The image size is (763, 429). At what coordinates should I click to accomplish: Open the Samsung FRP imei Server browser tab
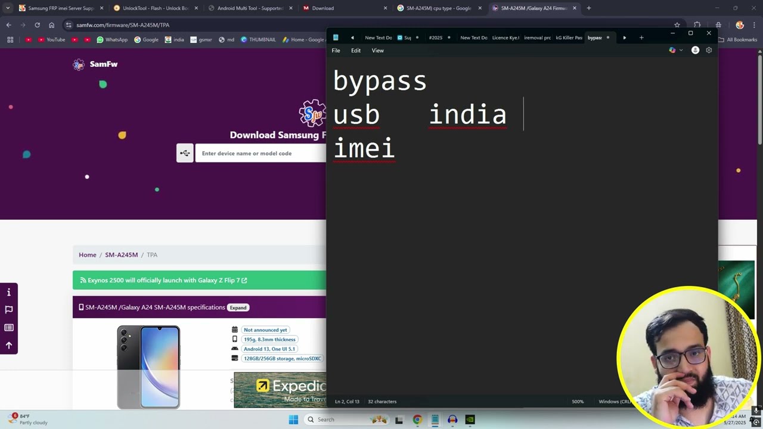click(61, 8)
